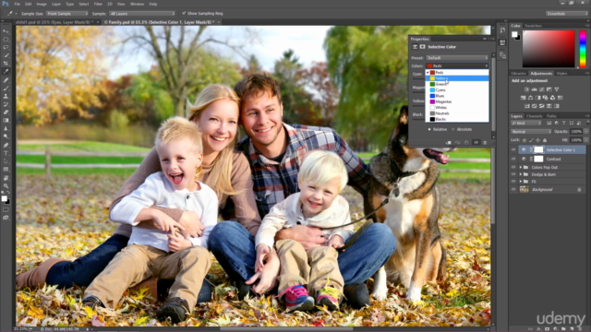The width and height of the screenshot is (591, 332).
Task: Open the Normal blend mode dropdown
Action: click(x=531, y=132)
